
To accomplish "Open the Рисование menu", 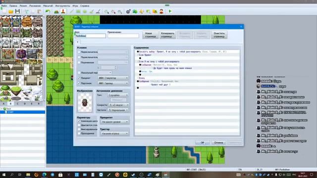I will [35, 6].
